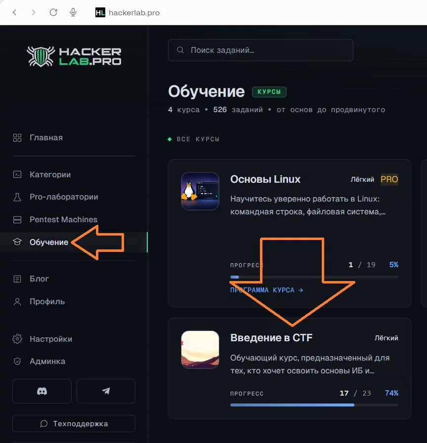Open the Основы Linux course title

[265, 179]
